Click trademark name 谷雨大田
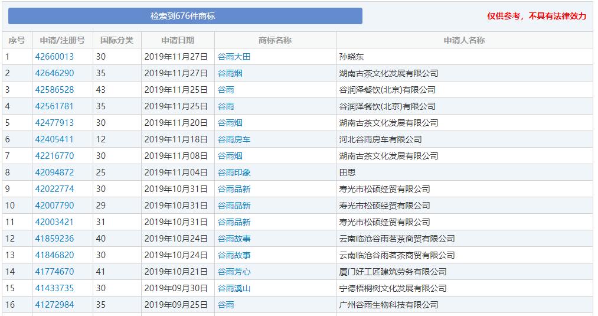 coord(234,57)
